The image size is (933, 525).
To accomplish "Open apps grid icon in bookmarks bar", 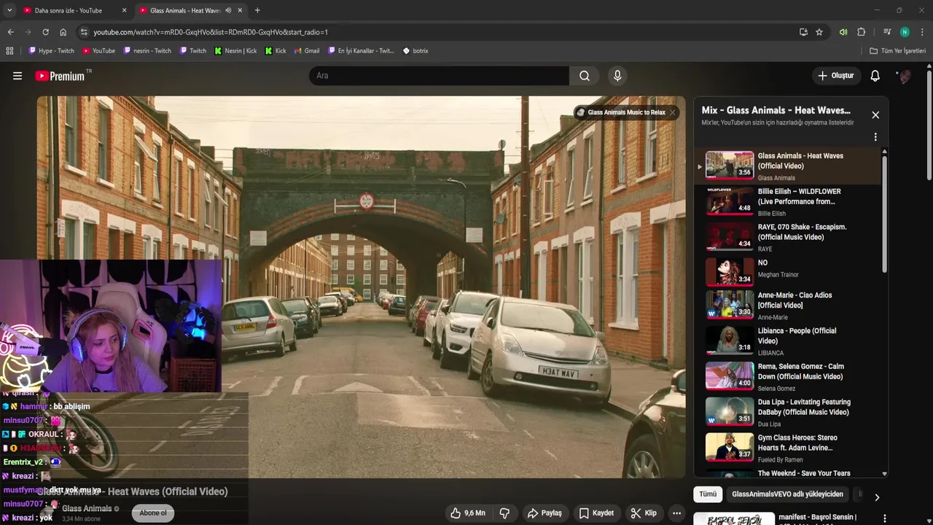I will point(9,51).
